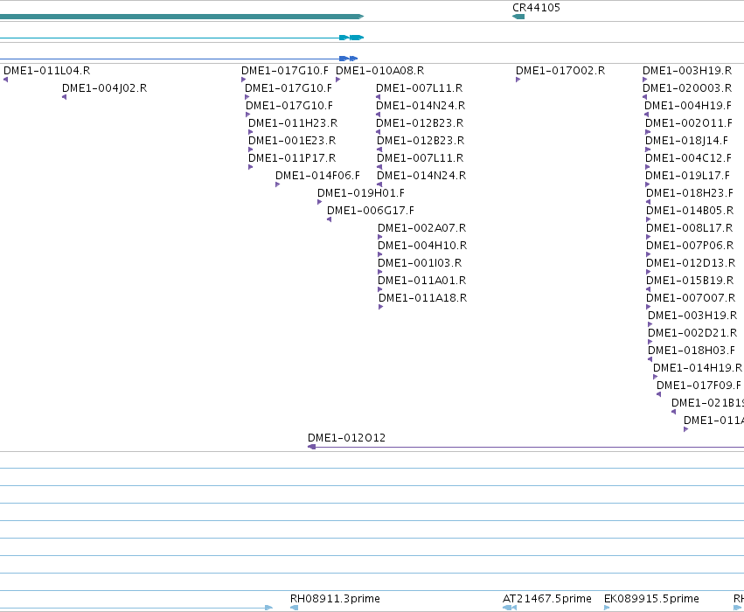Click the DME1-001E23.R label
The image size is (744, 612).
[x=292, y=141]
